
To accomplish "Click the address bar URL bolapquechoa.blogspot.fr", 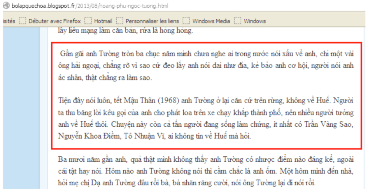I will [x=89, y=6].
